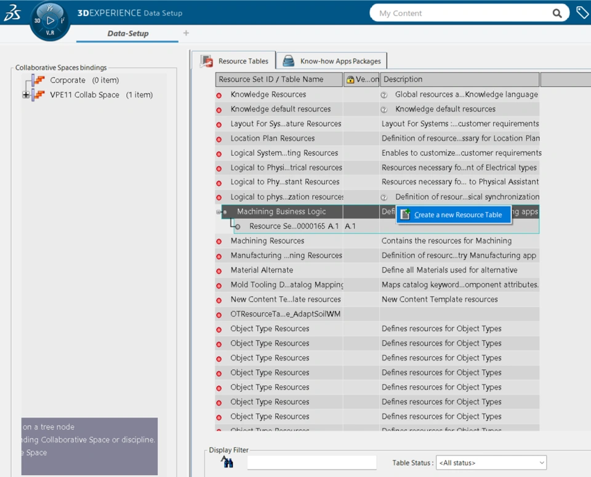Click Maps catalog keyword...omponent attributes description
This screenshot has height=477, width=591.
(x=460, y=285)
